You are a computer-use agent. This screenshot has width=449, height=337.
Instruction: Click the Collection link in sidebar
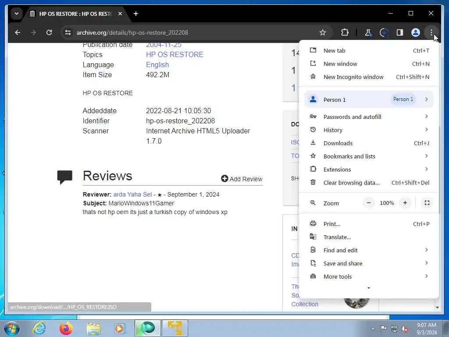305,304
